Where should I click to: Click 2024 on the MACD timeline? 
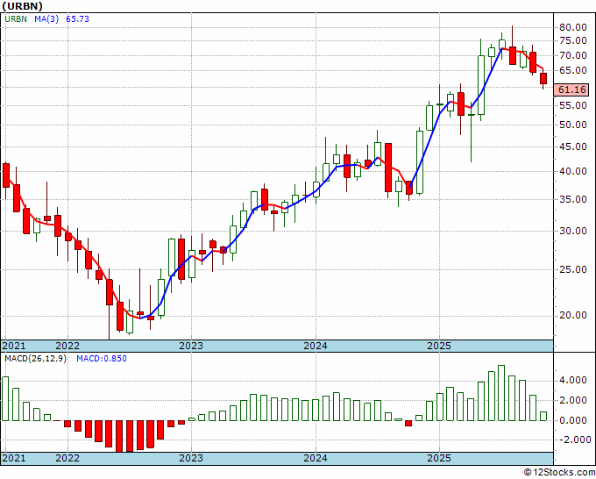click(x=316, y=458)
